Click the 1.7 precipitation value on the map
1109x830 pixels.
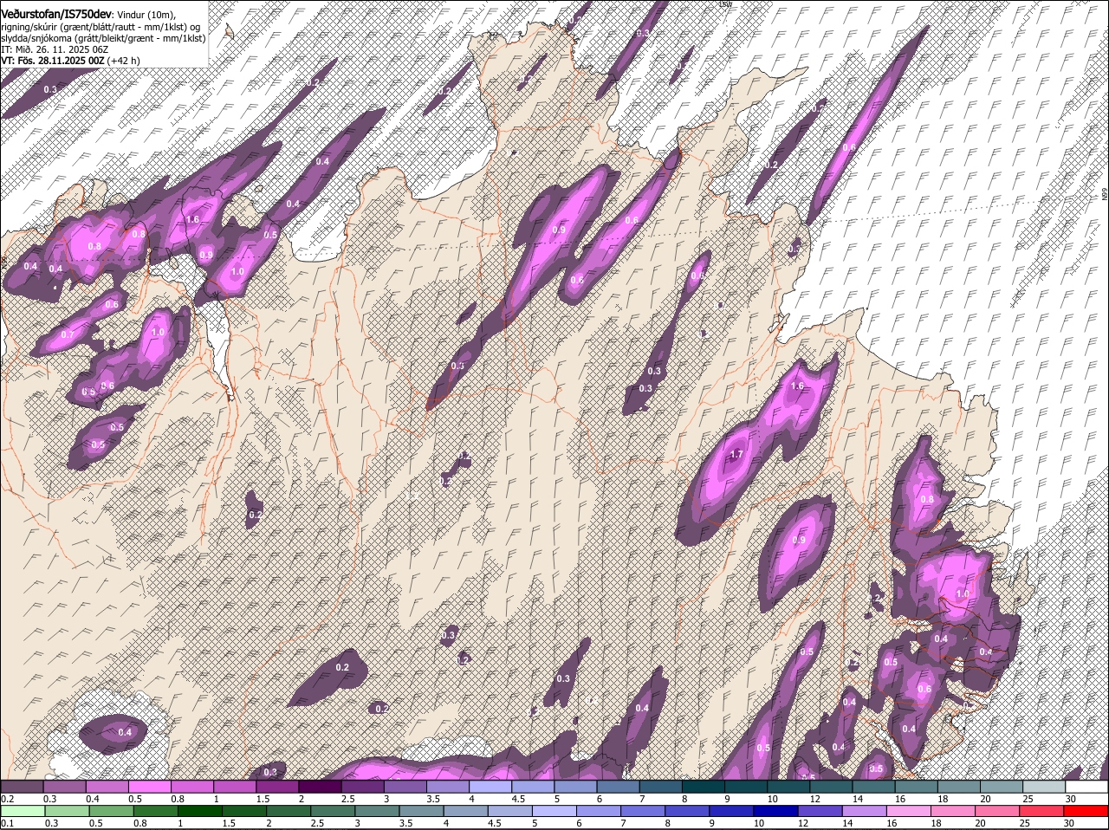[x=737, y=454]
